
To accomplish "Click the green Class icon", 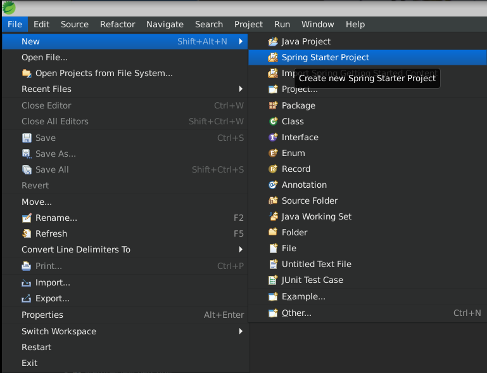I will pos(273,121).
